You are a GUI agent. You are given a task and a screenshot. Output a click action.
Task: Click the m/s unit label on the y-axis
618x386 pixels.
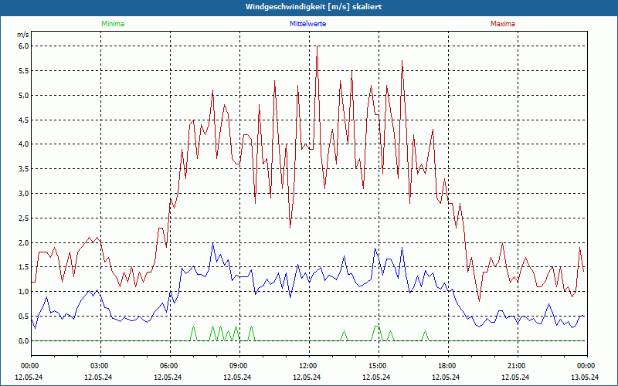coord(23,35)
